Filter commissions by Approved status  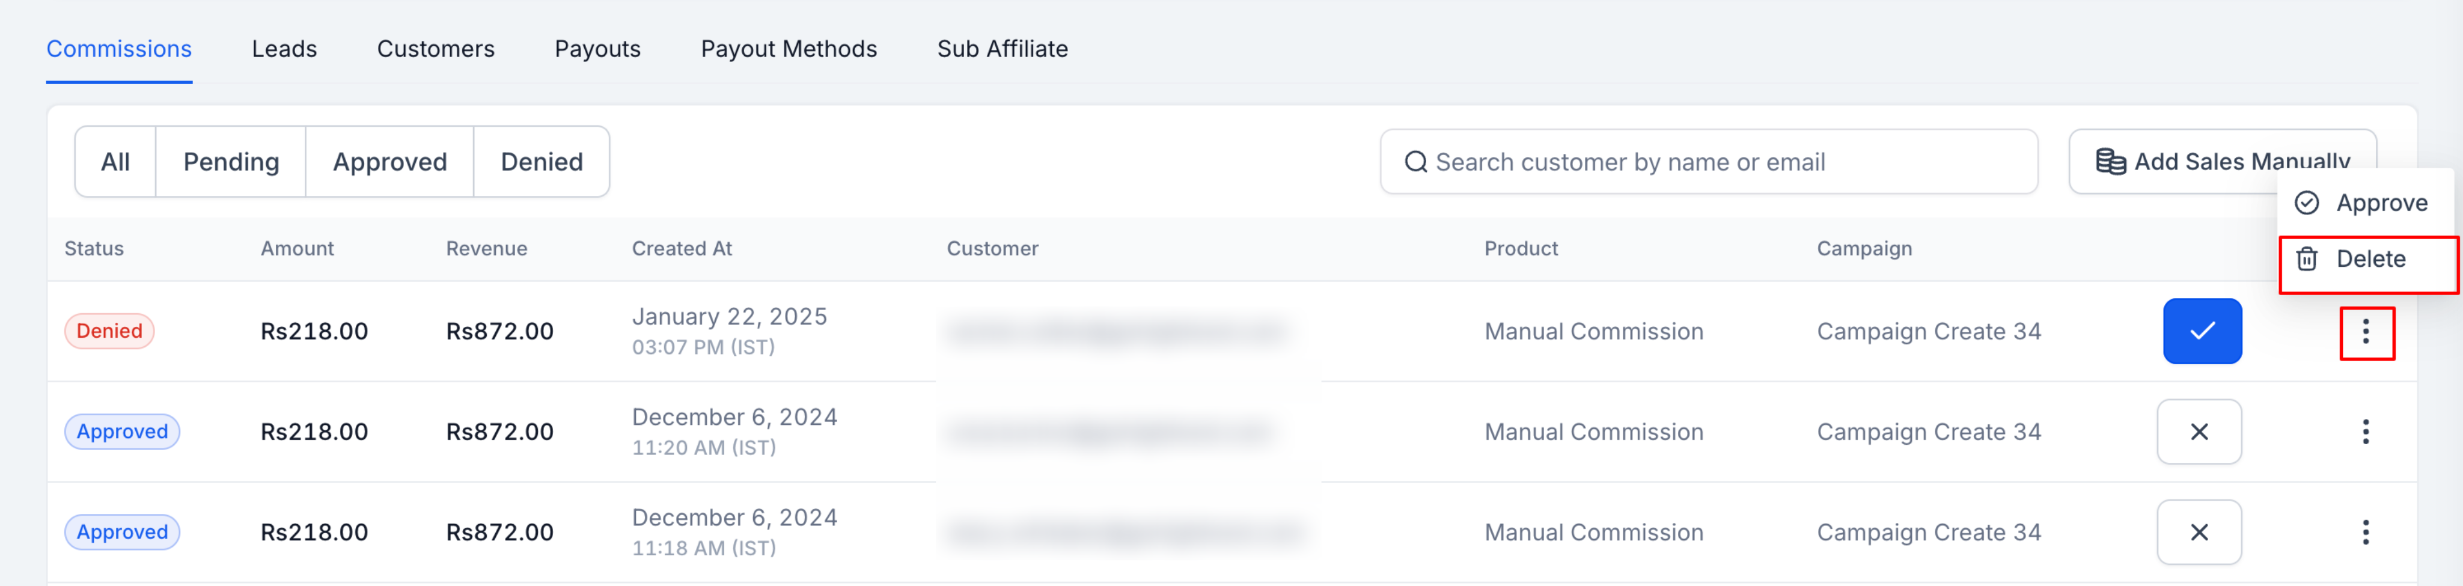click(389, 162)
